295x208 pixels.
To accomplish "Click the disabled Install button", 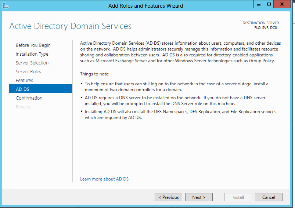I will [x=238, y=197].
